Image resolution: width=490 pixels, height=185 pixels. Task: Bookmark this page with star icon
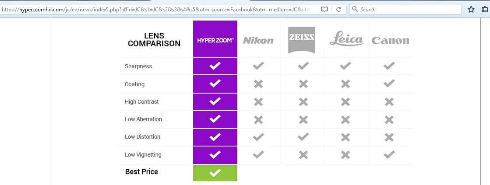pos(471,9)
